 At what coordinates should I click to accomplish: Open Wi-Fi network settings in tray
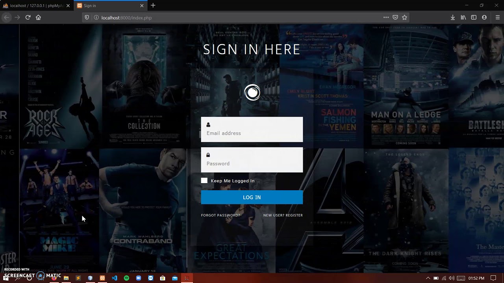[444, 278]
